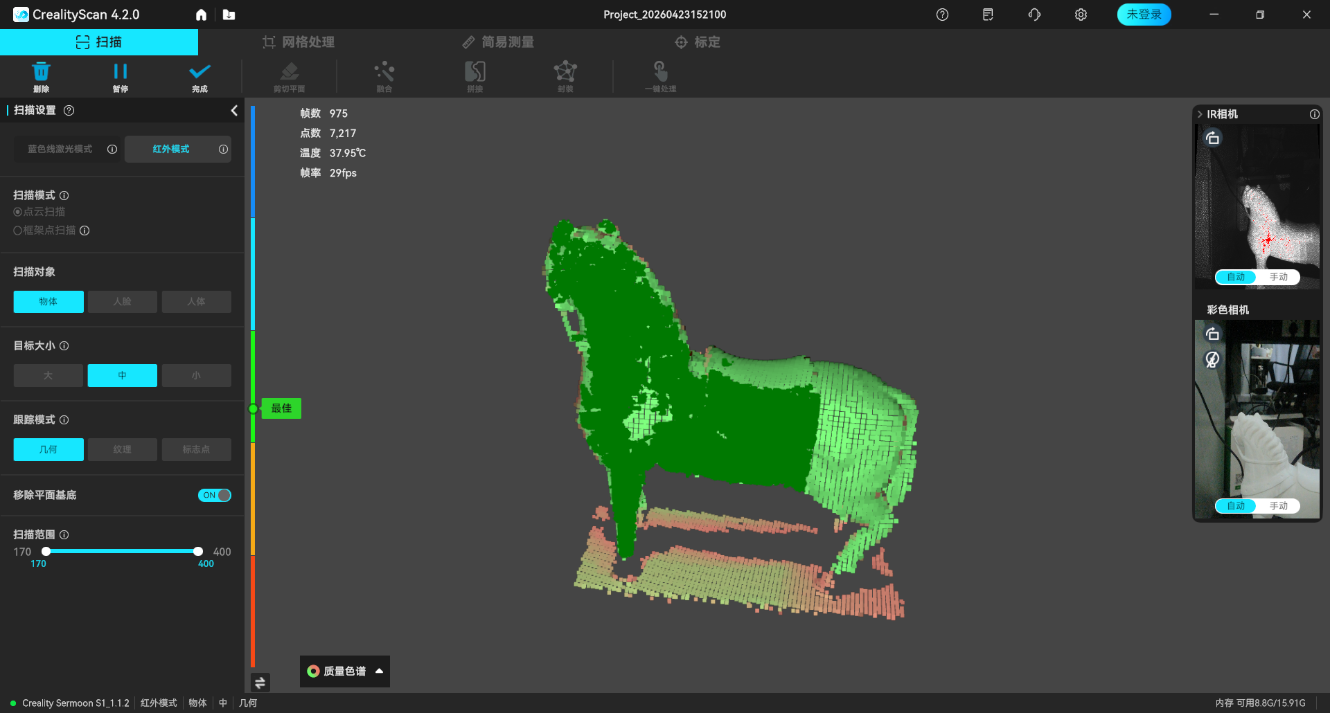Click the right handle of 扫描范围 slider
Screen dimensions: 1330x713
(x=198, y=551)
